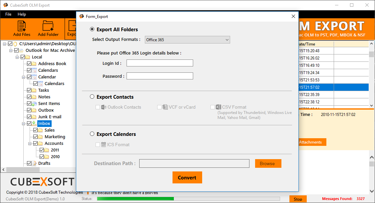The image size is (375, 203).
Task: Click the CubexSoft app icon in title bar
Action: tap(5, 5)
